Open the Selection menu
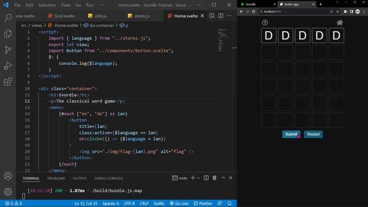 [x=47, y=5]
